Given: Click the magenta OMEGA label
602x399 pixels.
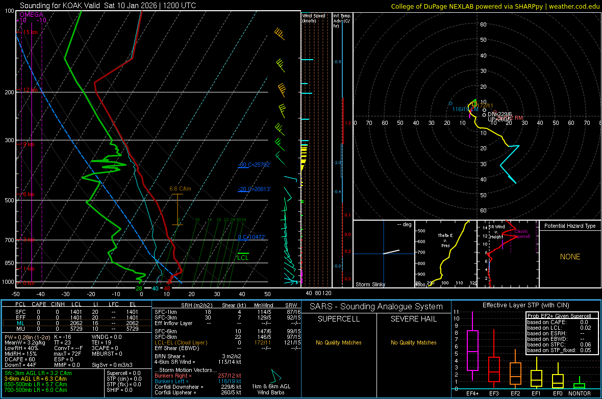Looking at the screenshot, I should pos(32,15).
